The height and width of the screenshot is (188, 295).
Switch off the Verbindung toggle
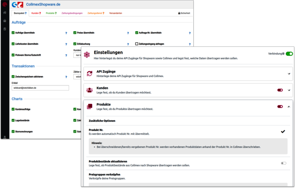(289, 54)
